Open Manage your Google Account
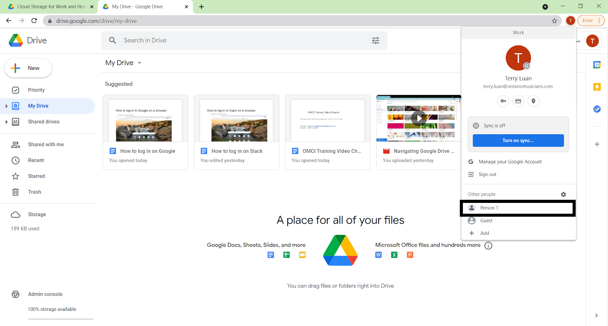 (510, 162)
